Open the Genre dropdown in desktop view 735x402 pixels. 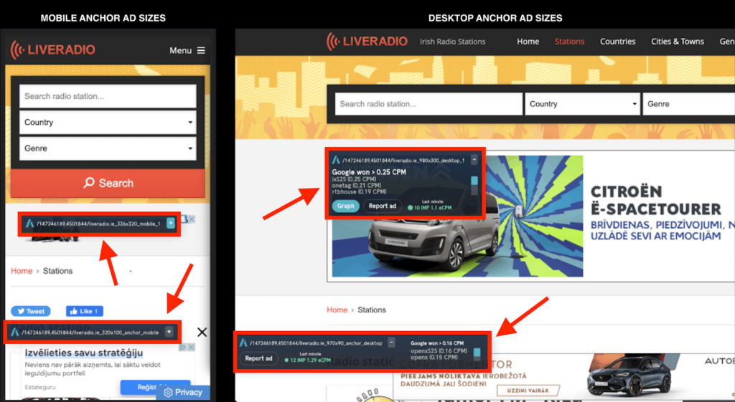point(688,104)
